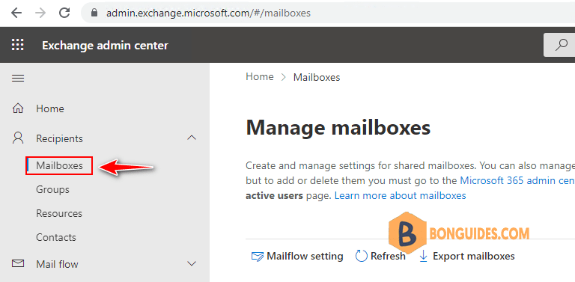Reload the page with browser refresh icon
This screenshot has width=575, height=282.
tap(64, 13)
